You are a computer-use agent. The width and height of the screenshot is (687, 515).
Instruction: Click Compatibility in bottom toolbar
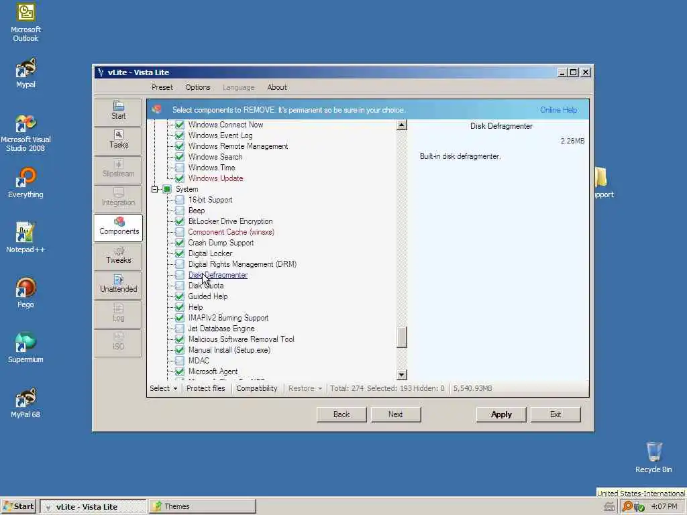[257, 388]
